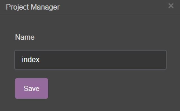Select the text field containing index

pos(90,60)
